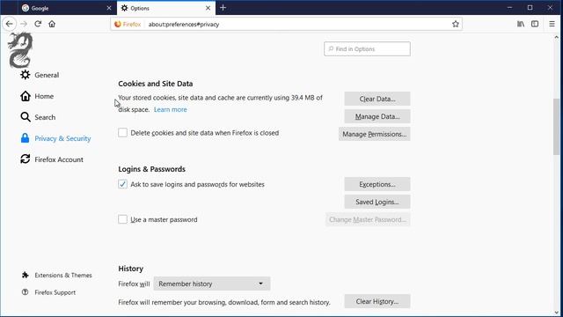563x317 pixels.
Task: Open the Library icon
Action: click(x=521, y=24)
